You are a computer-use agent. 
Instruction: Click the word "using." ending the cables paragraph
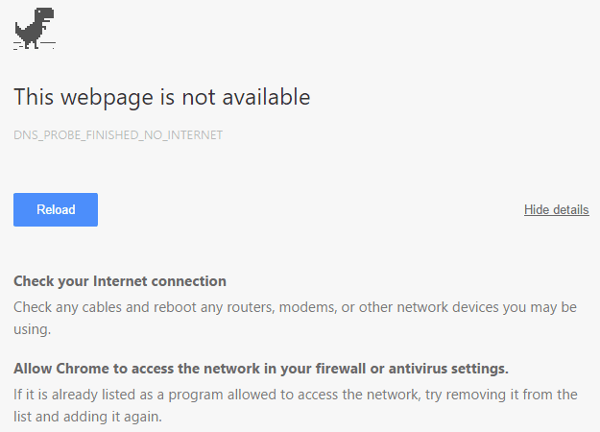tap(32, 328)
